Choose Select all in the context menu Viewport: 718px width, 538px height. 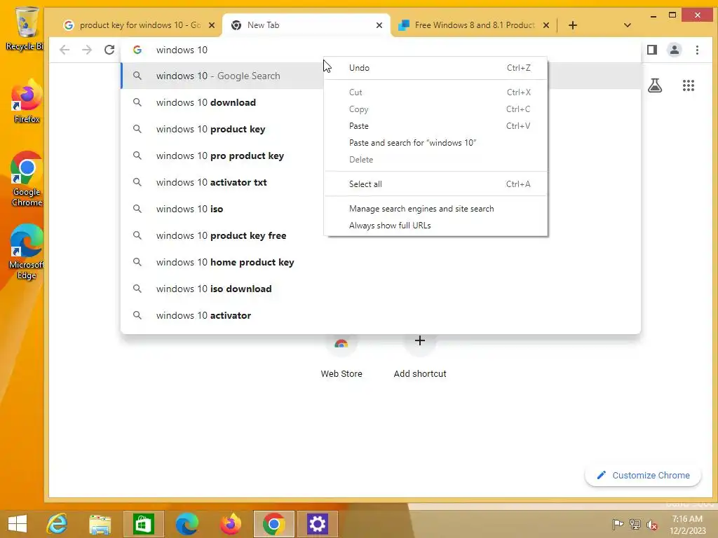pyautogui.click(x=435, y=184)
